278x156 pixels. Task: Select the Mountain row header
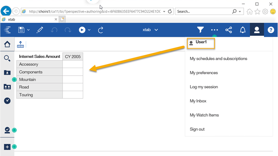pyautogui.click(x=39, y=80)
